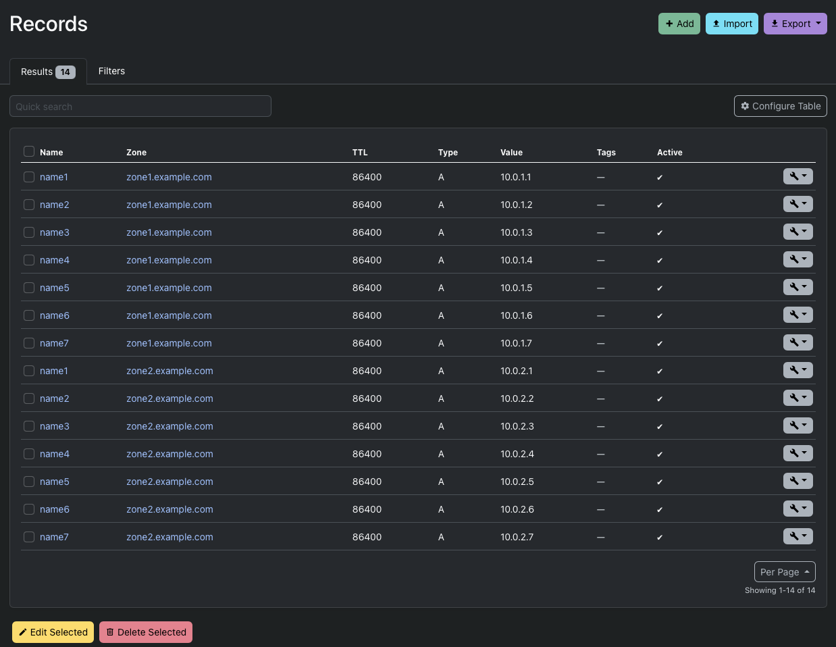Screen dimensions: 836x647
Task: Expand actions dropdown for 10.0.2.2 record
Action: [x=798, y=398]
